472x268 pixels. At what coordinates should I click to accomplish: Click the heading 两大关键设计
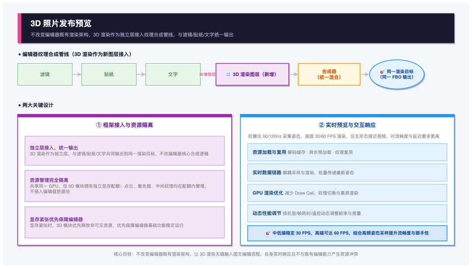click(x=38, y=105)
